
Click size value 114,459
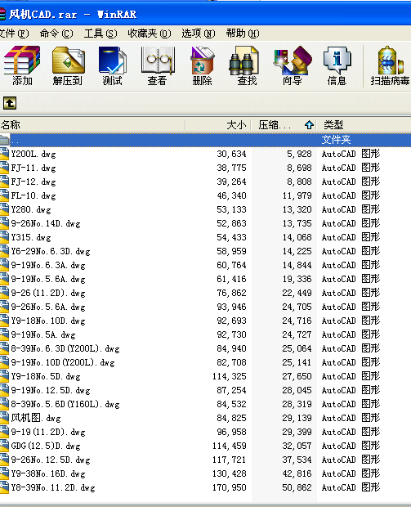(230, 446)
